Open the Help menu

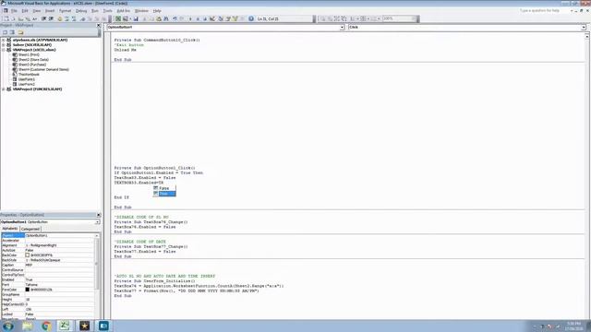tap(157, 11)
